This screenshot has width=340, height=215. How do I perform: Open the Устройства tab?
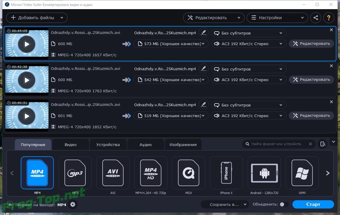108,145
